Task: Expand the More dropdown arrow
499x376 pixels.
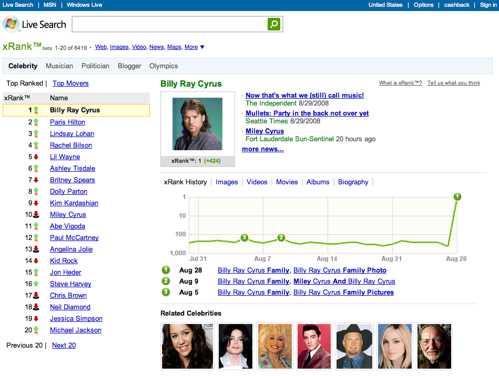Action: click(x=202, y=47)
